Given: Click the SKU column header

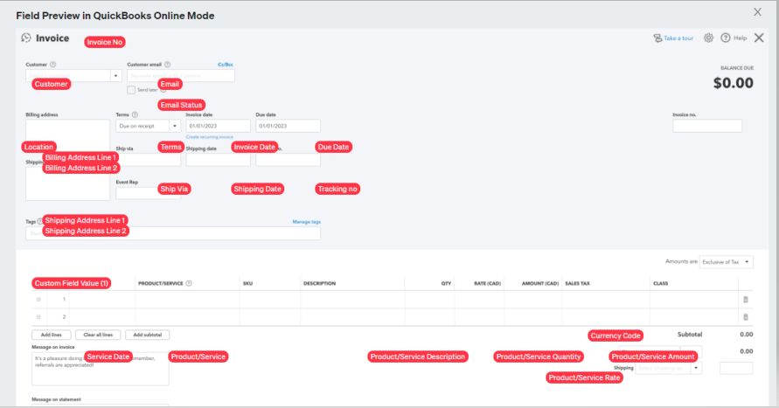Looking at the screenshot, I should coord(248,283).
